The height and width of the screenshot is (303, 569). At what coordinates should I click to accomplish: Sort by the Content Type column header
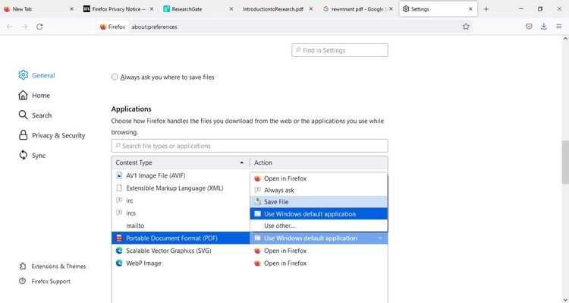coord(181,163)
